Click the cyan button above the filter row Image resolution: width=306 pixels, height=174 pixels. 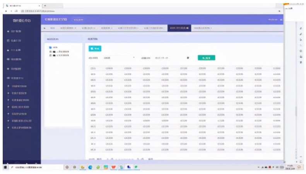tap(95, 49)
